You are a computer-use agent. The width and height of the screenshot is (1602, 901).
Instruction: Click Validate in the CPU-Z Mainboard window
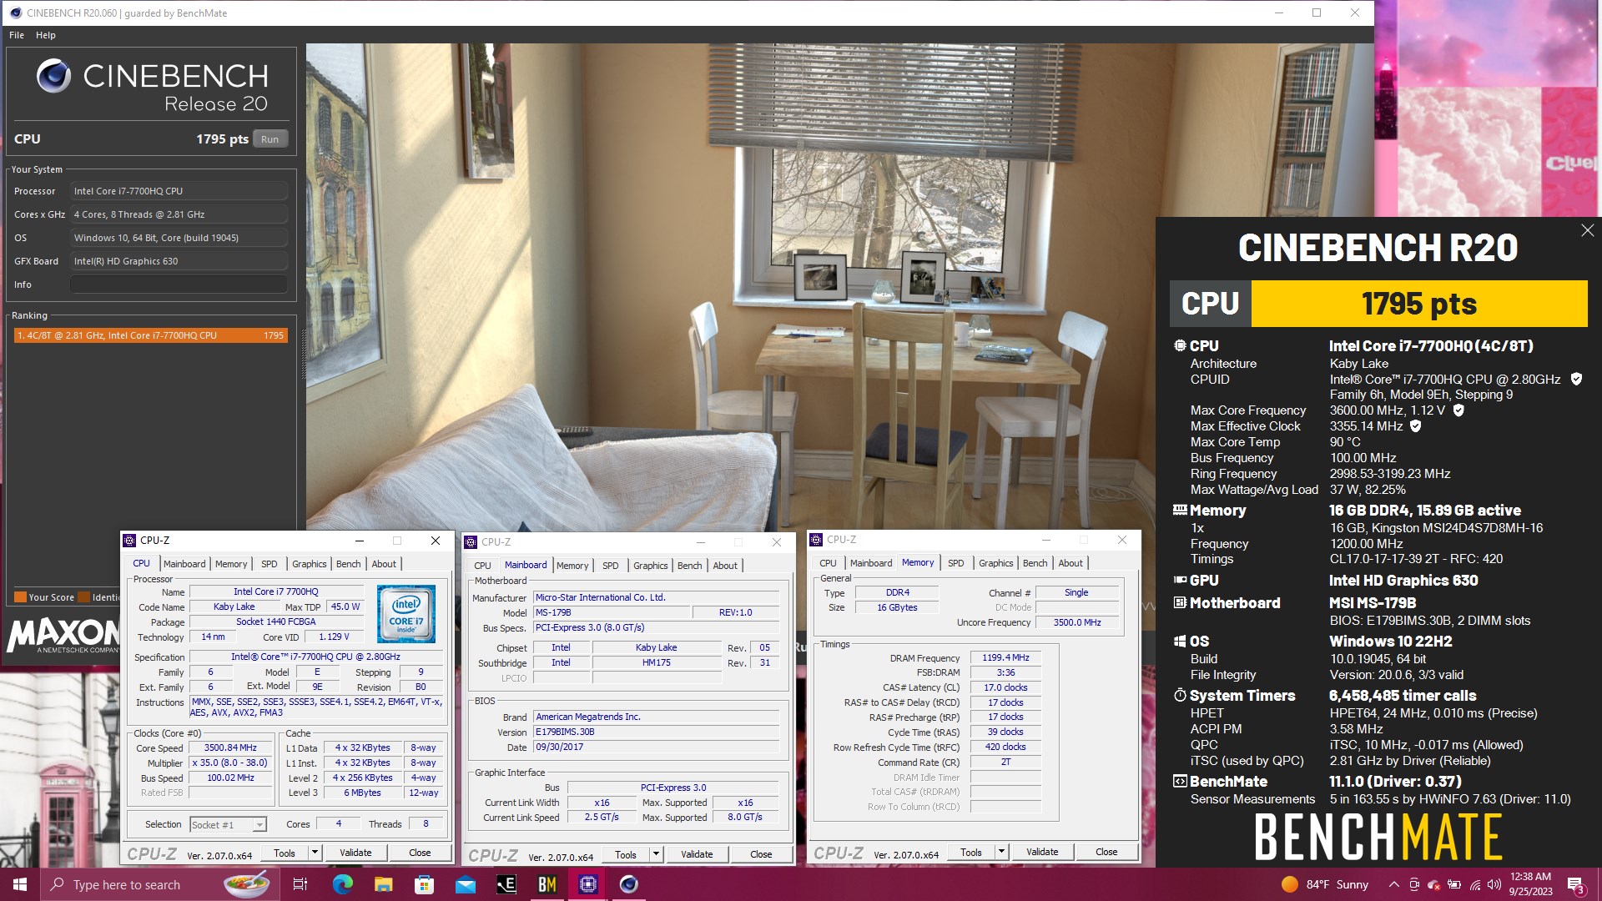[x=697, y=855]
